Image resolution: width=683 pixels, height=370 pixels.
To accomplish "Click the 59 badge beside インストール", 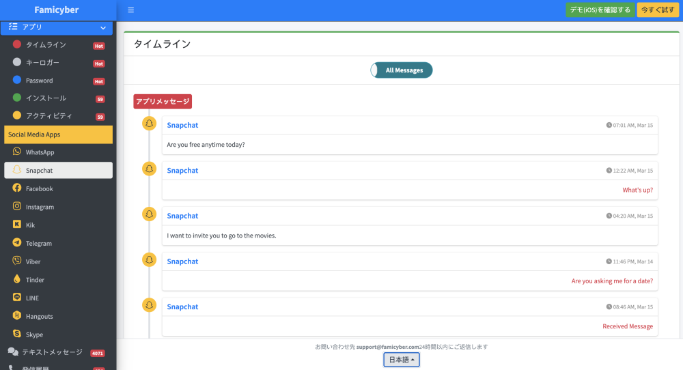I will tap(100, 99).
